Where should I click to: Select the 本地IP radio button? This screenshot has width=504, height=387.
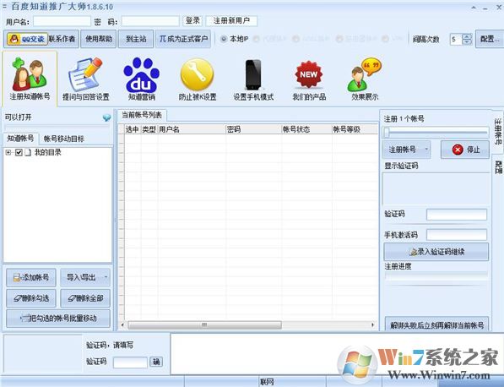224,39
